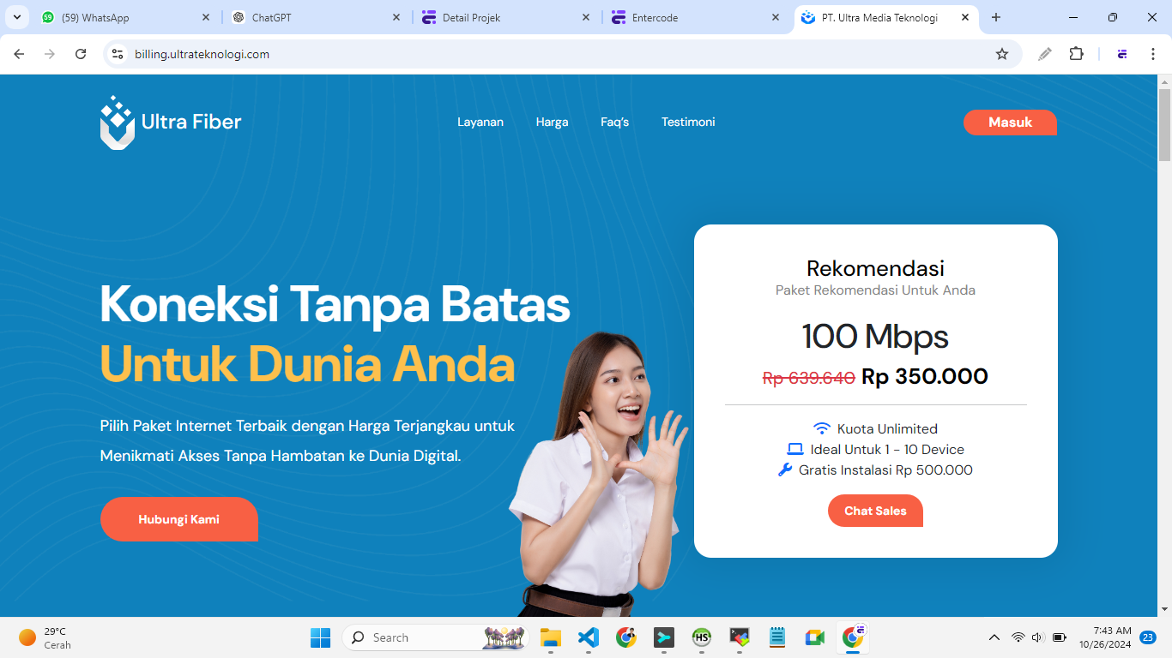Close the Entercode tab

click(776, 17)
